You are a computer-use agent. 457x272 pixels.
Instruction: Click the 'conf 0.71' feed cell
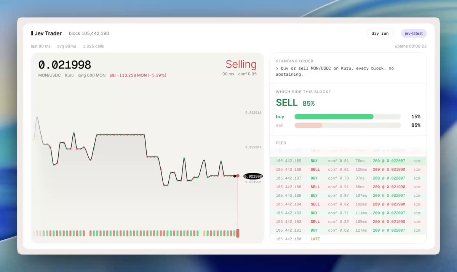[x=338, y=213]
